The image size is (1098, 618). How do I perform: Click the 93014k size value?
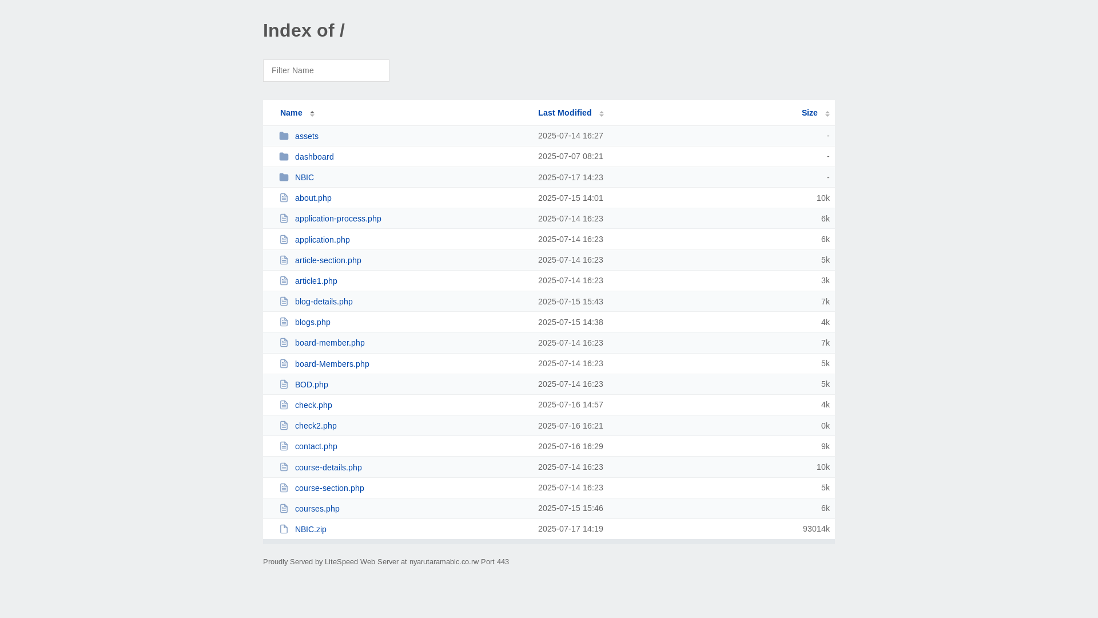tap(816, 529)
